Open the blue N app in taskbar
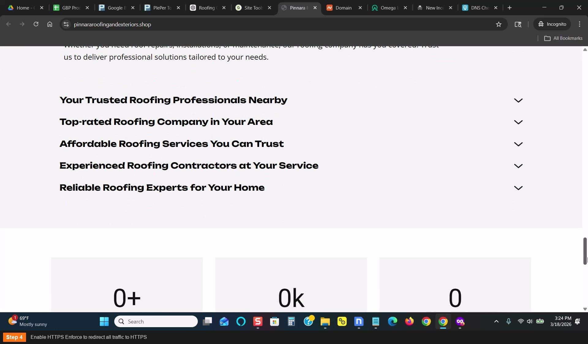 (359, 321)
